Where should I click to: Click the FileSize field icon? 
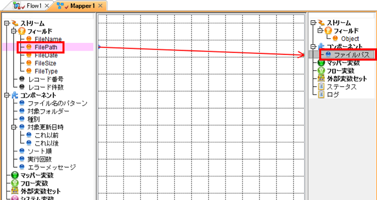29,63
